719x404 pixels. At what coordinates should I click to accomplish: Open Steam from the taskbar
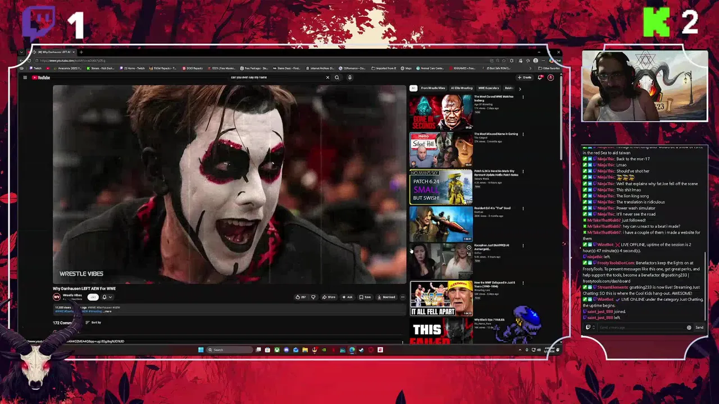[x=361, y=350]
